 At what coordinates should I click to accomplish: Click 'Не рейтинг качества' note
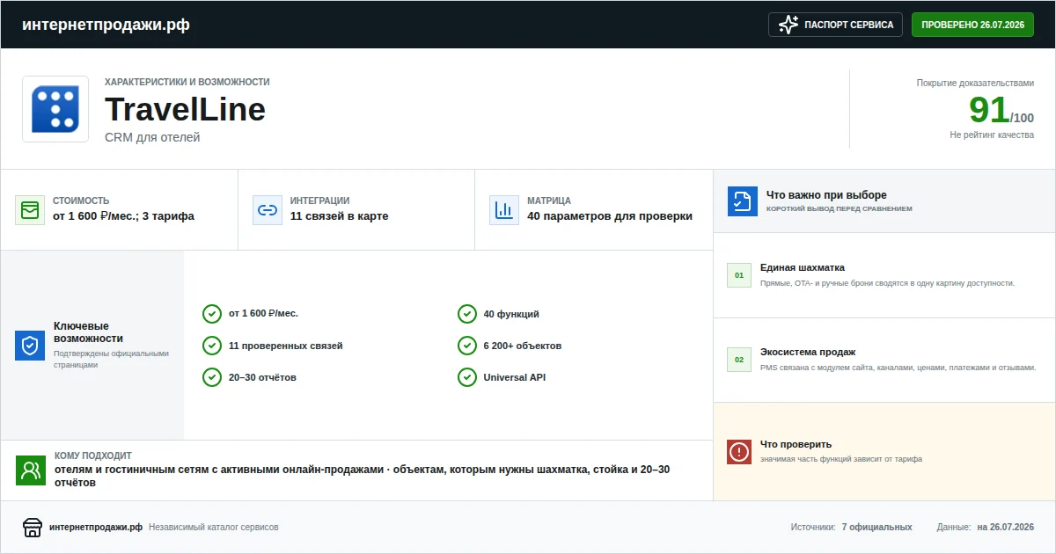click(x=992, y=135)
